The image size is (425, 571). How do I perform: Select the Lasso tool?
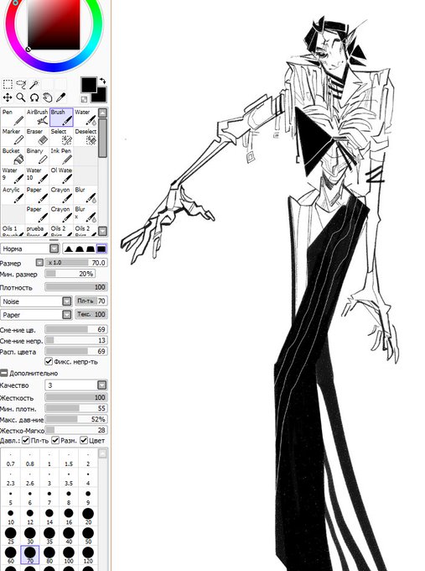pos(22,85)
